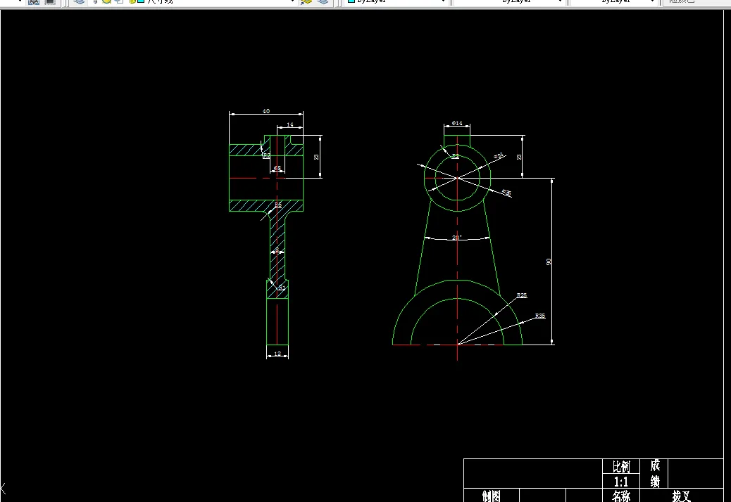
Task: Select the 14 dimension in the section view
Action: point(290,124)
